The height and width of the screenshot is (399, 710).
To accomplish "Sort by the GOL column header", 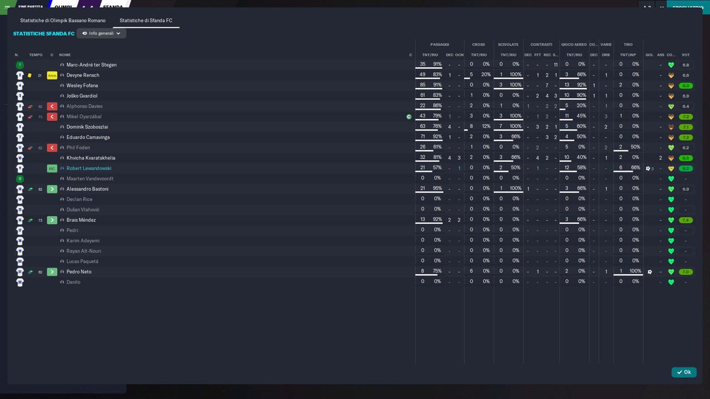I will (x=650, y=55).
